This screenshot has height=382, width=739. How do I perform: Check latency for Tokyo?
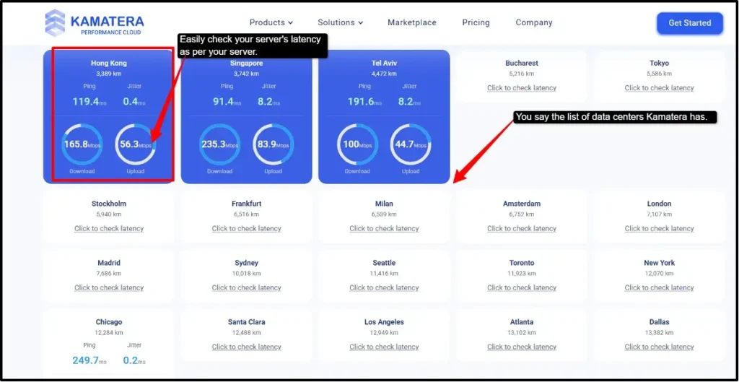(660, 87)
